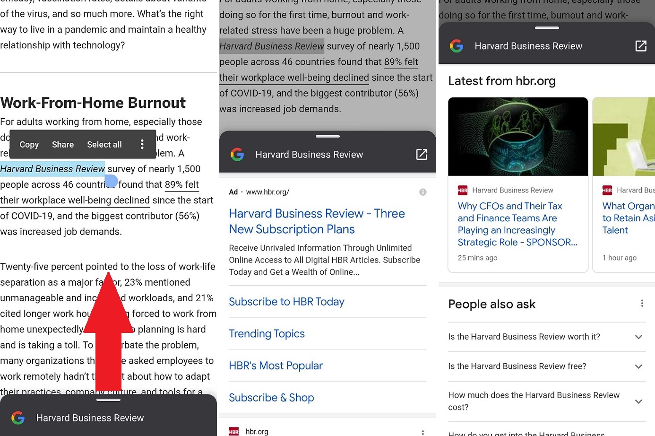This screenshot has width=655, height=436.
Task: Tap 25 mins ago timestamp
Action: [477, 258]
